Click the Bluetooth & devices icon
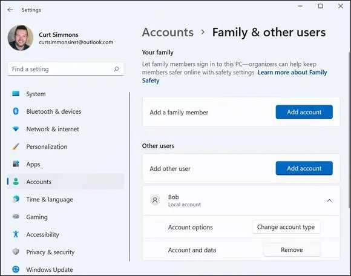 pos(16,111)
